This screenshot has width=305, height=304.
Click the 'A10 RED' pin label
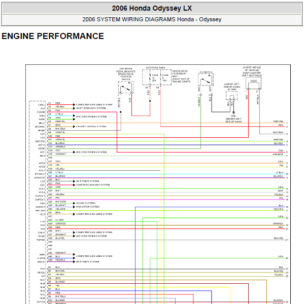(54, 136)
